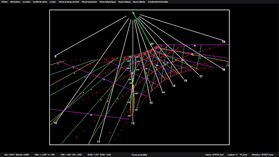Open the Heures babyloniques menu
Viewport: 279px width, 157px height.
(108, 2)
